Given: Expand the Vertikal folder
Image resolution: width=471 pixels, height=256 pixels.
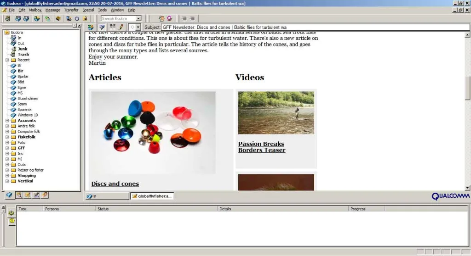Looking at the screenshot, I should click(7, 181).
